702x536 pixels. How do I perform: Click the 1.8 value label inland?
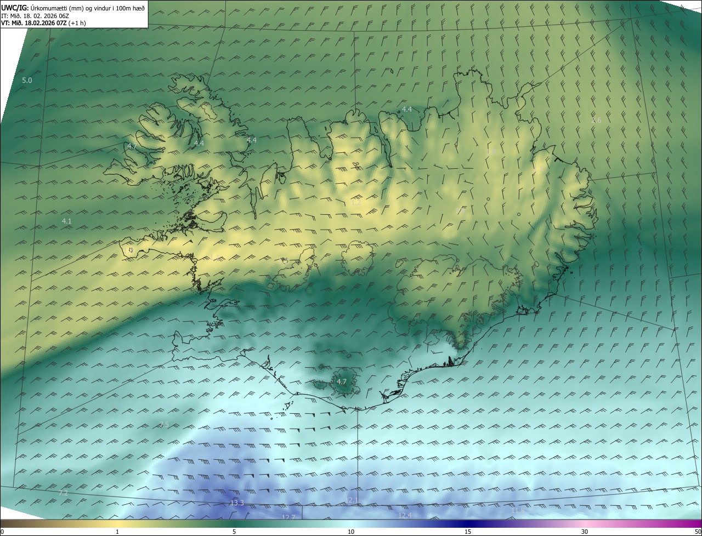tap(491, 152)
